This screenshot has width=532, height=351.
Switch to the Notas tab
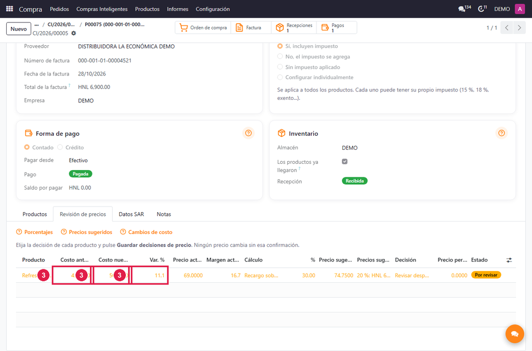(x=164, y=214)
